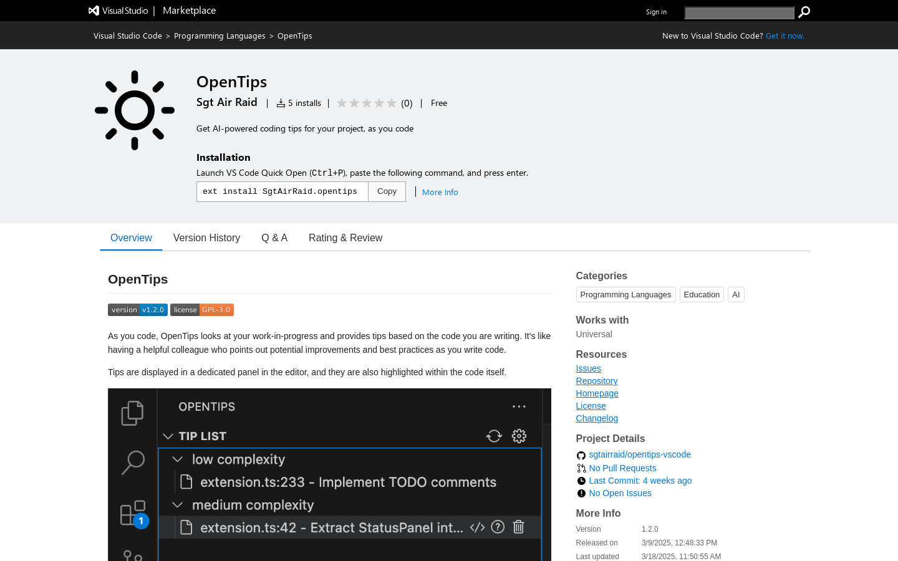Click the gear settings icon in Tip List

(519, 436)
